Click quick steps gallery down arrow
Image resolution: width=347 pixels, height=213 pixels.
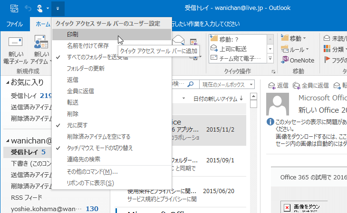tap(270, 49)
